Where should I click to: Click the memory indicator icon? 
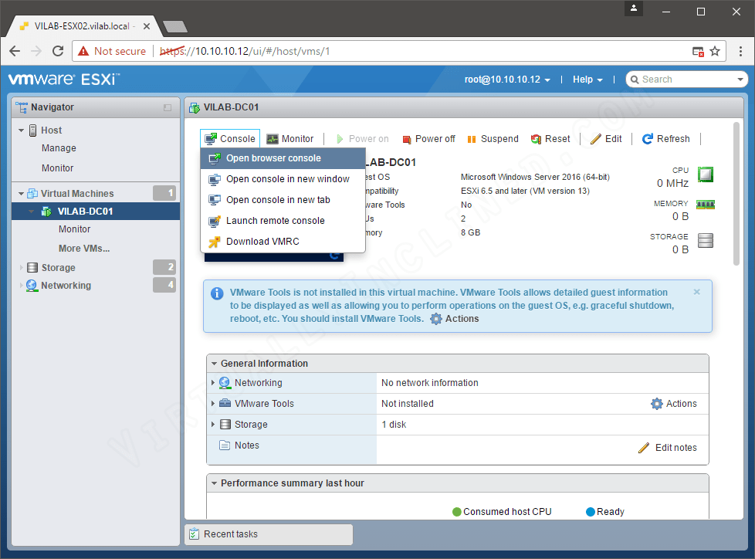(705, 205)
